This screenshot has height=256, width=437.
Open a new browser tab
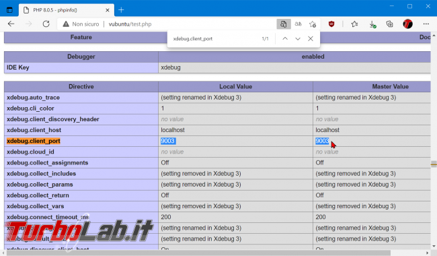[x=121, y=10]
